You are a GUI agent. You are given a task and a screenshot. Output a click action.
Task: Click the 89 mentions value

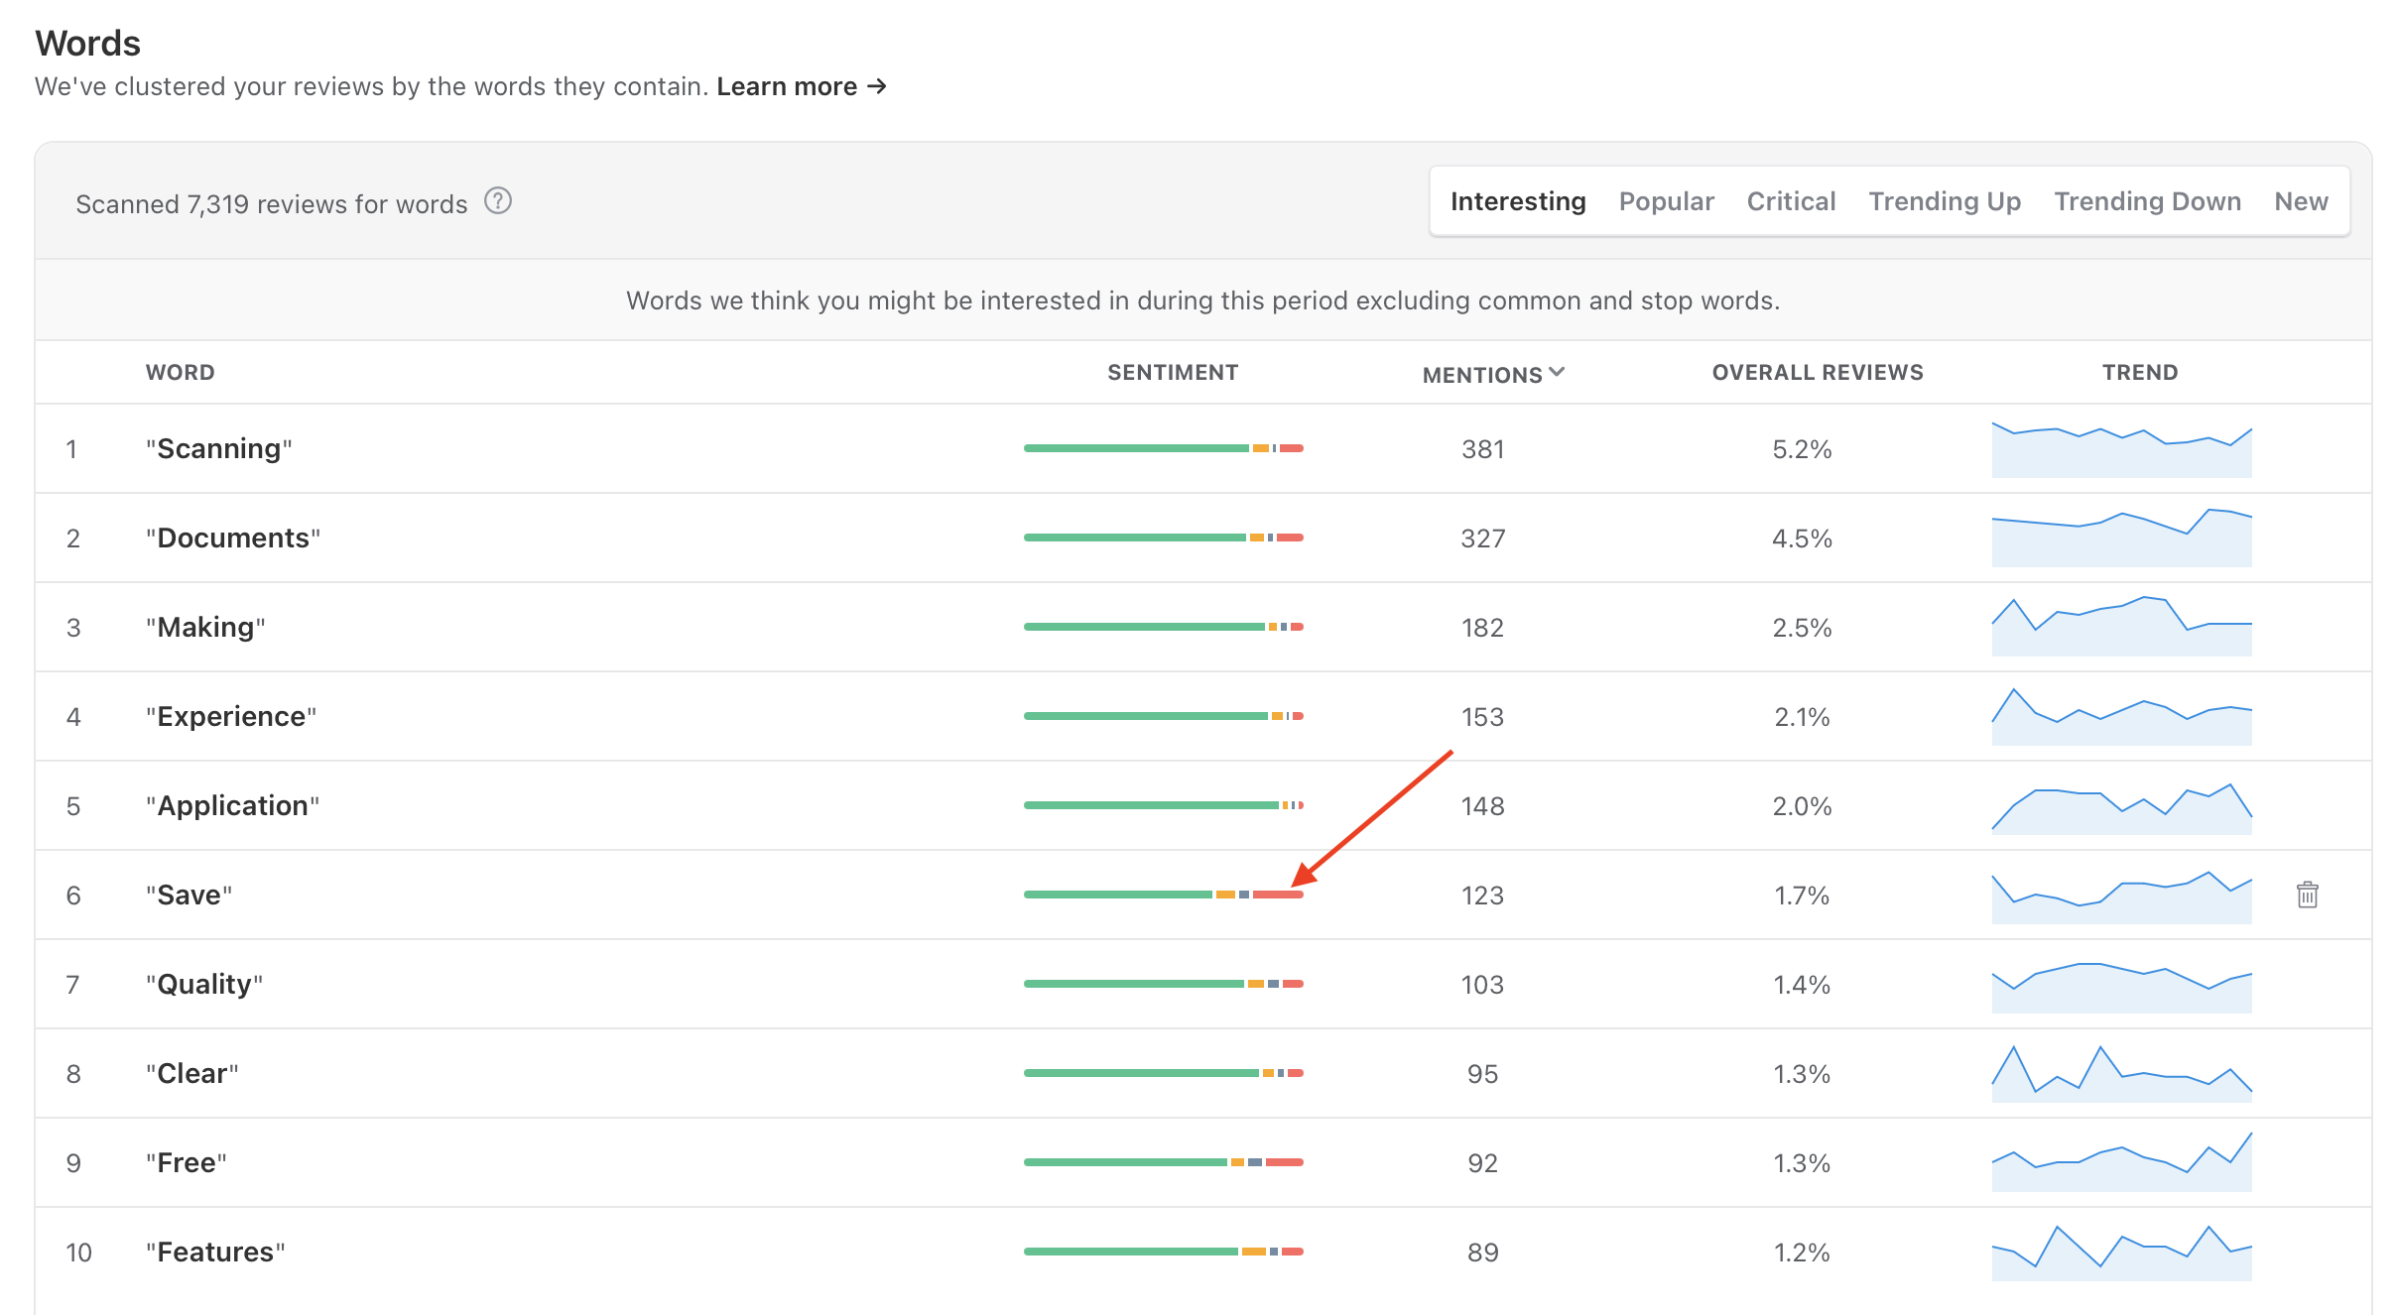pyautogui.click(x=1482, y=1253)
